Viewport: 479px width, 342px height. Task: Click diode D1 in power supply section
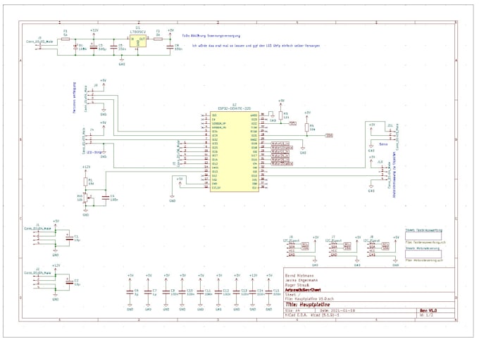point(76,47)
